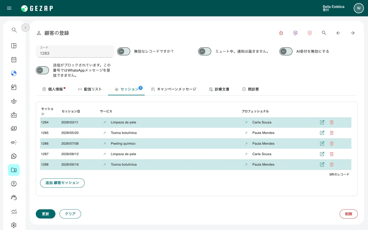Toggle the ミュート中 notifications switch
The width and height of the screenshot is (368, 230).
click(x=205, y=51)
